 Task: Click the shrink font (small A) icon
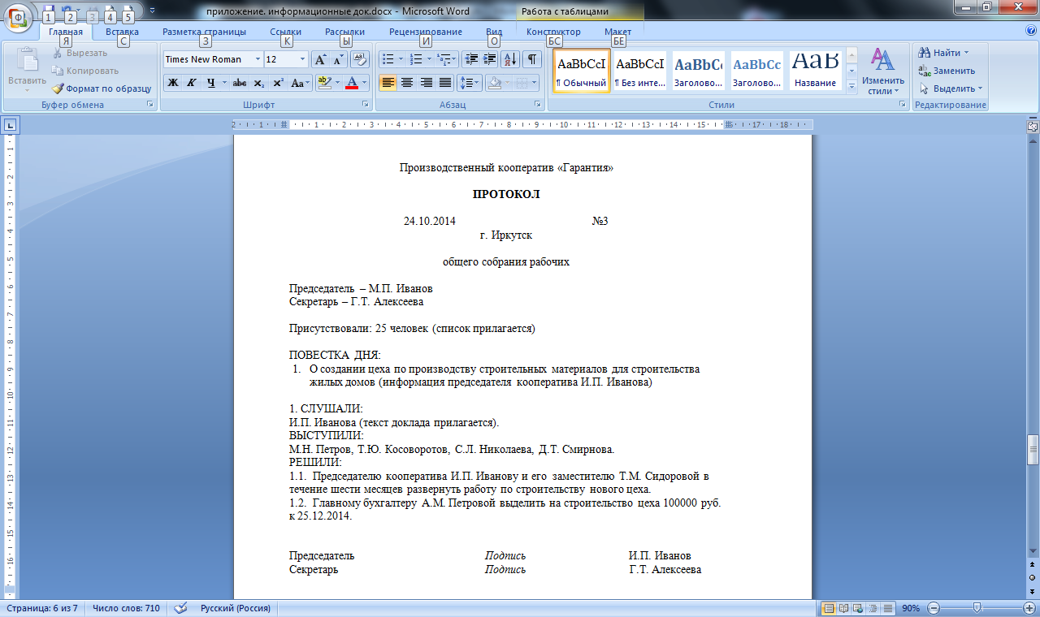pyautogui.click(x=338, y=59)
